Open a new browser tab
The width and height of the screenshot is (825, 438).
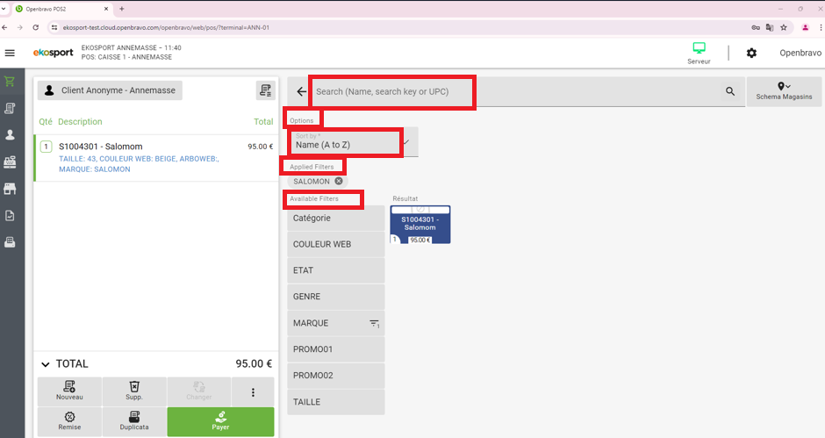(x=121, y=9)
